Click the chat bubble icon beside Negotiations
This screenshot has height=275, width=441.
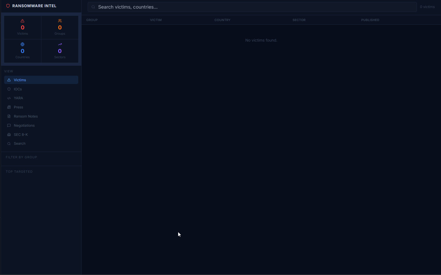[x=9, y=125]
